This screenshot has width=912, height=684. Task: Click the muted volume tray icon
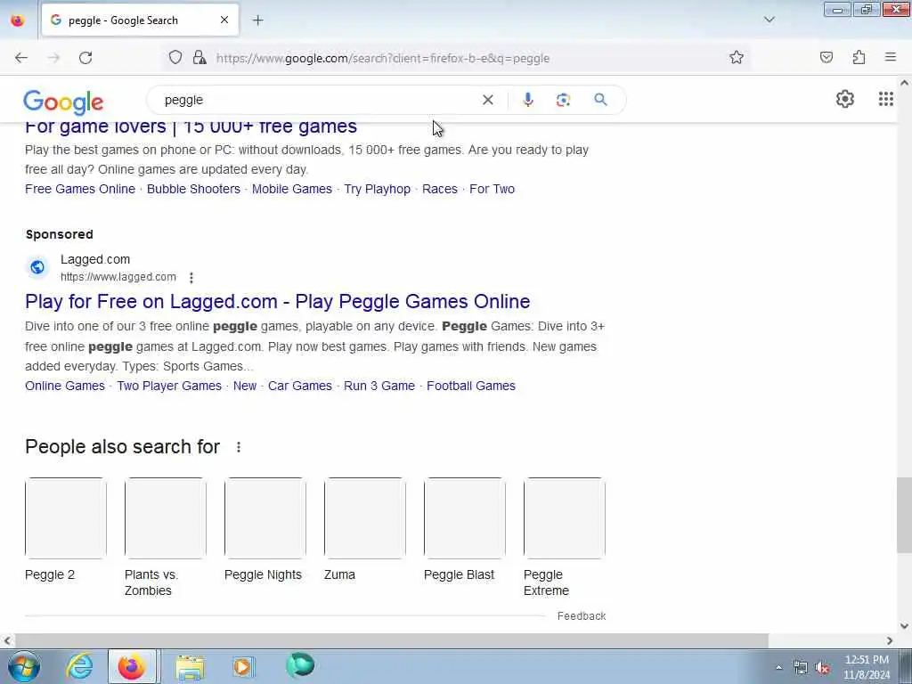pos(822,668)
